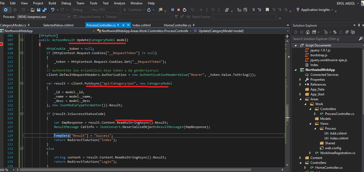This screenshot has width=364, height=172.
Task: Expand the Properties node in Solution Explorer
Action: pos(300,80)
